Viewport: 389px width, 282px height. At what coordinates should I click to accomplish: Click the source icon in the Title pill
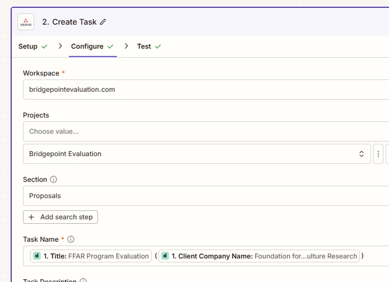click(x=37, y=256)
